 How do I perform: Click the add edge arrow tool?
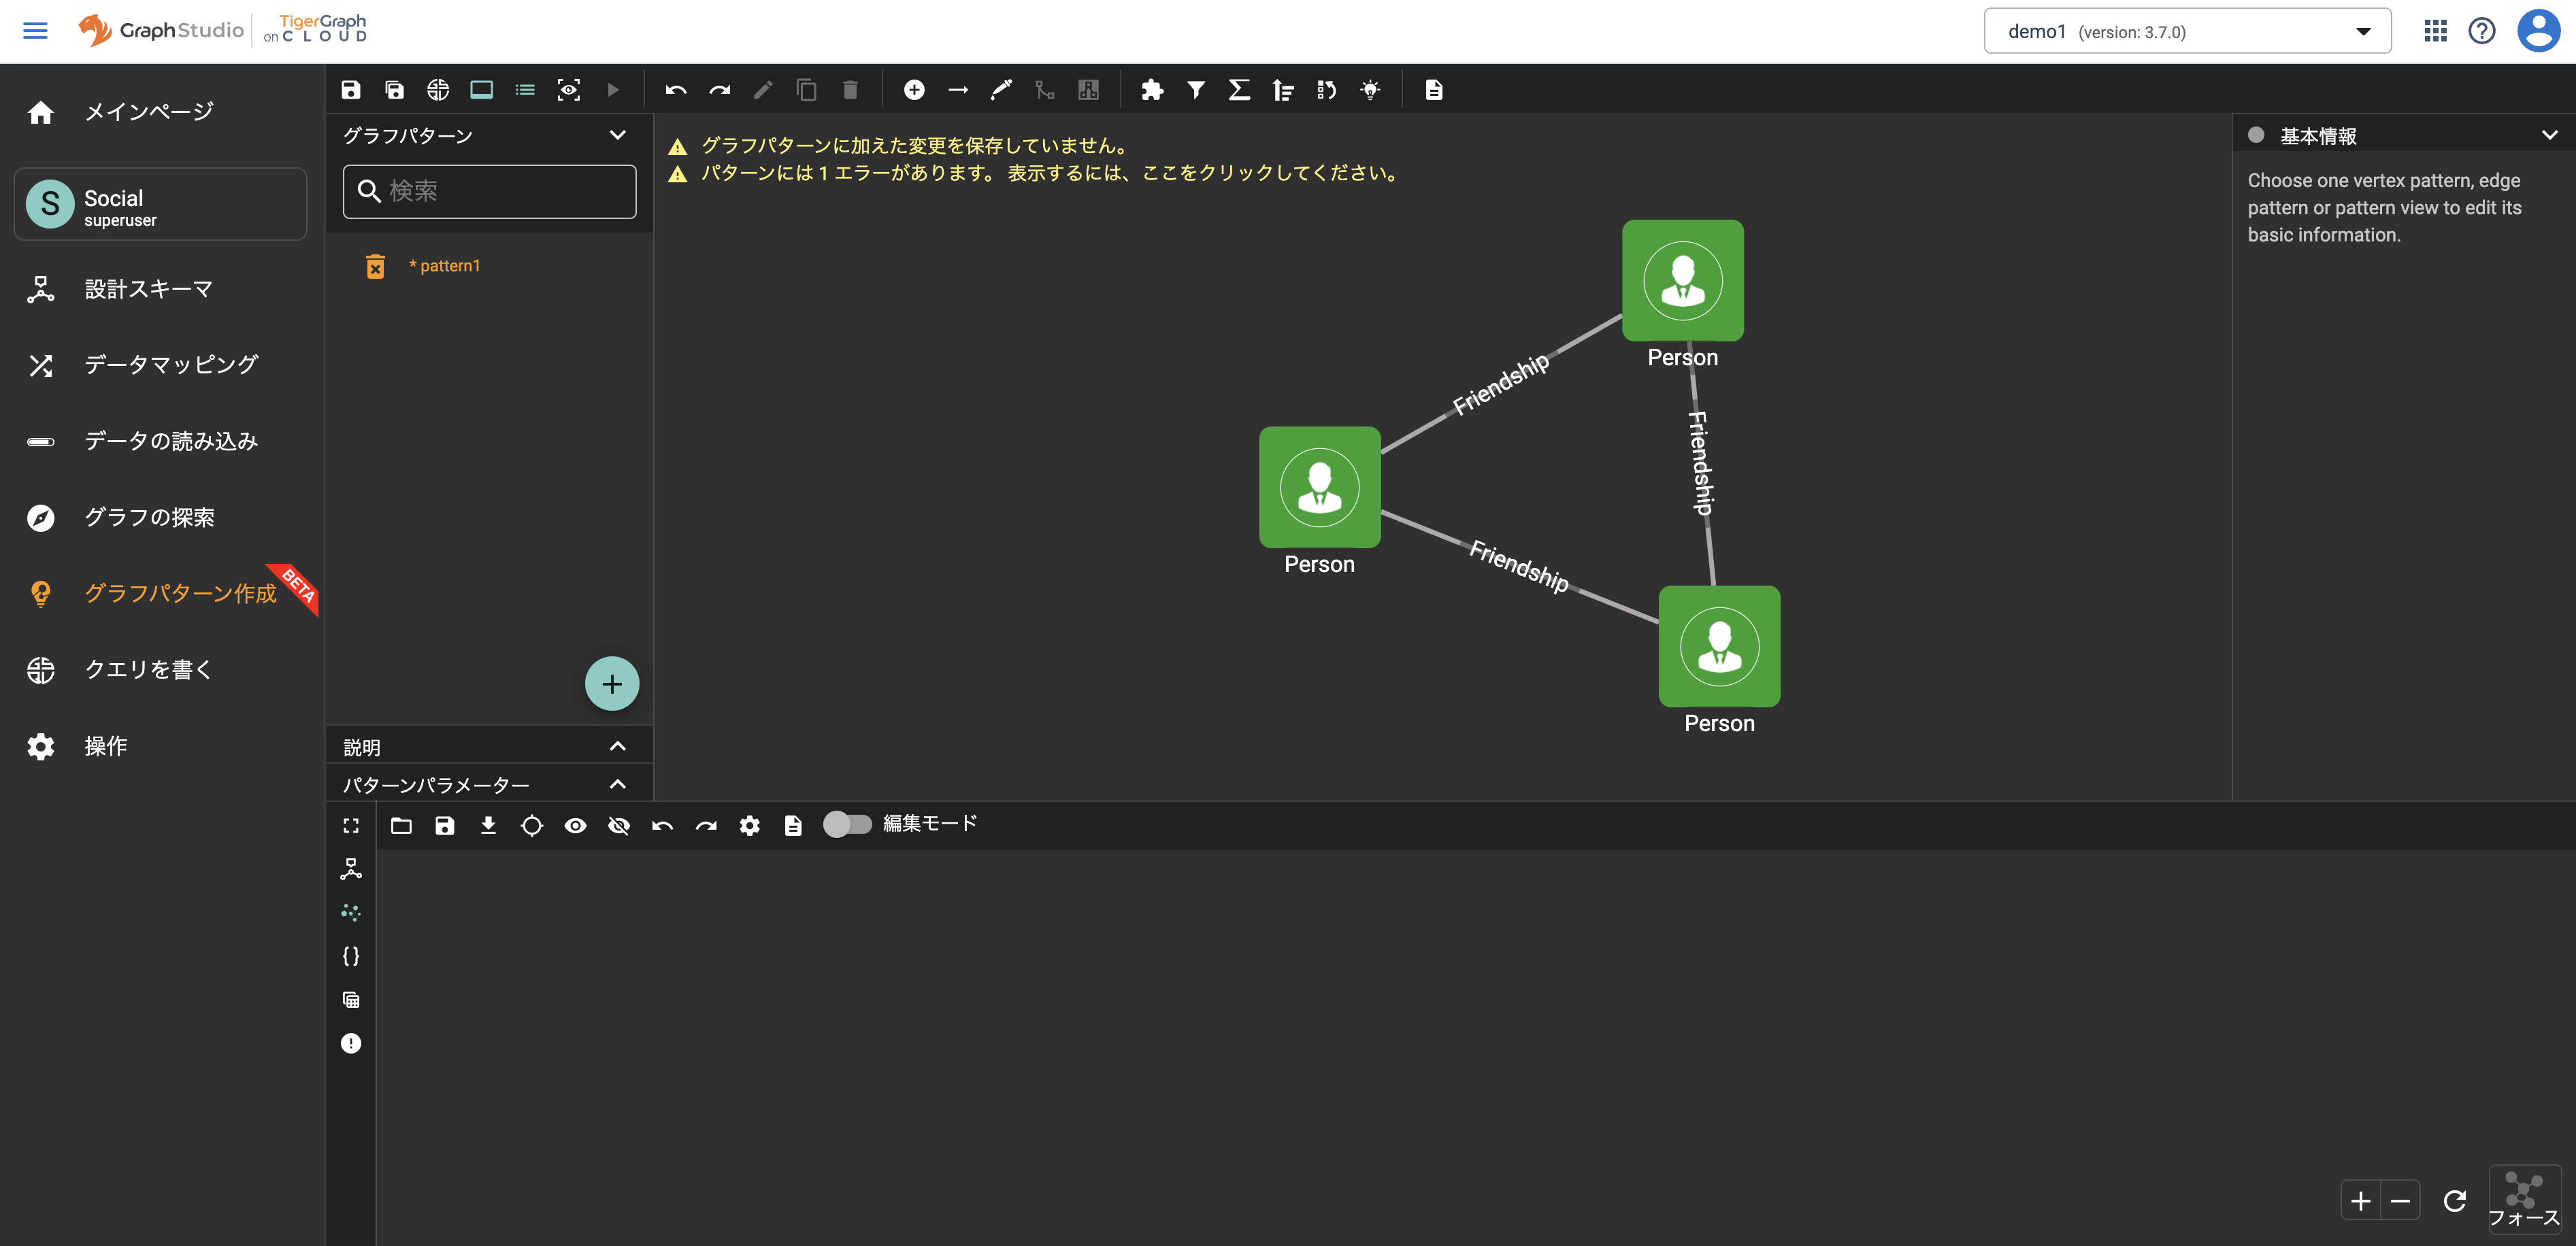957,90
